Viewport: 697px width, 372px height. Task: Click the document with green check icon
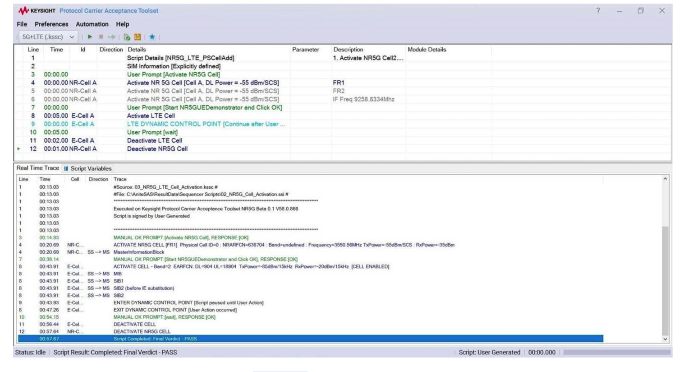[127, 37]
